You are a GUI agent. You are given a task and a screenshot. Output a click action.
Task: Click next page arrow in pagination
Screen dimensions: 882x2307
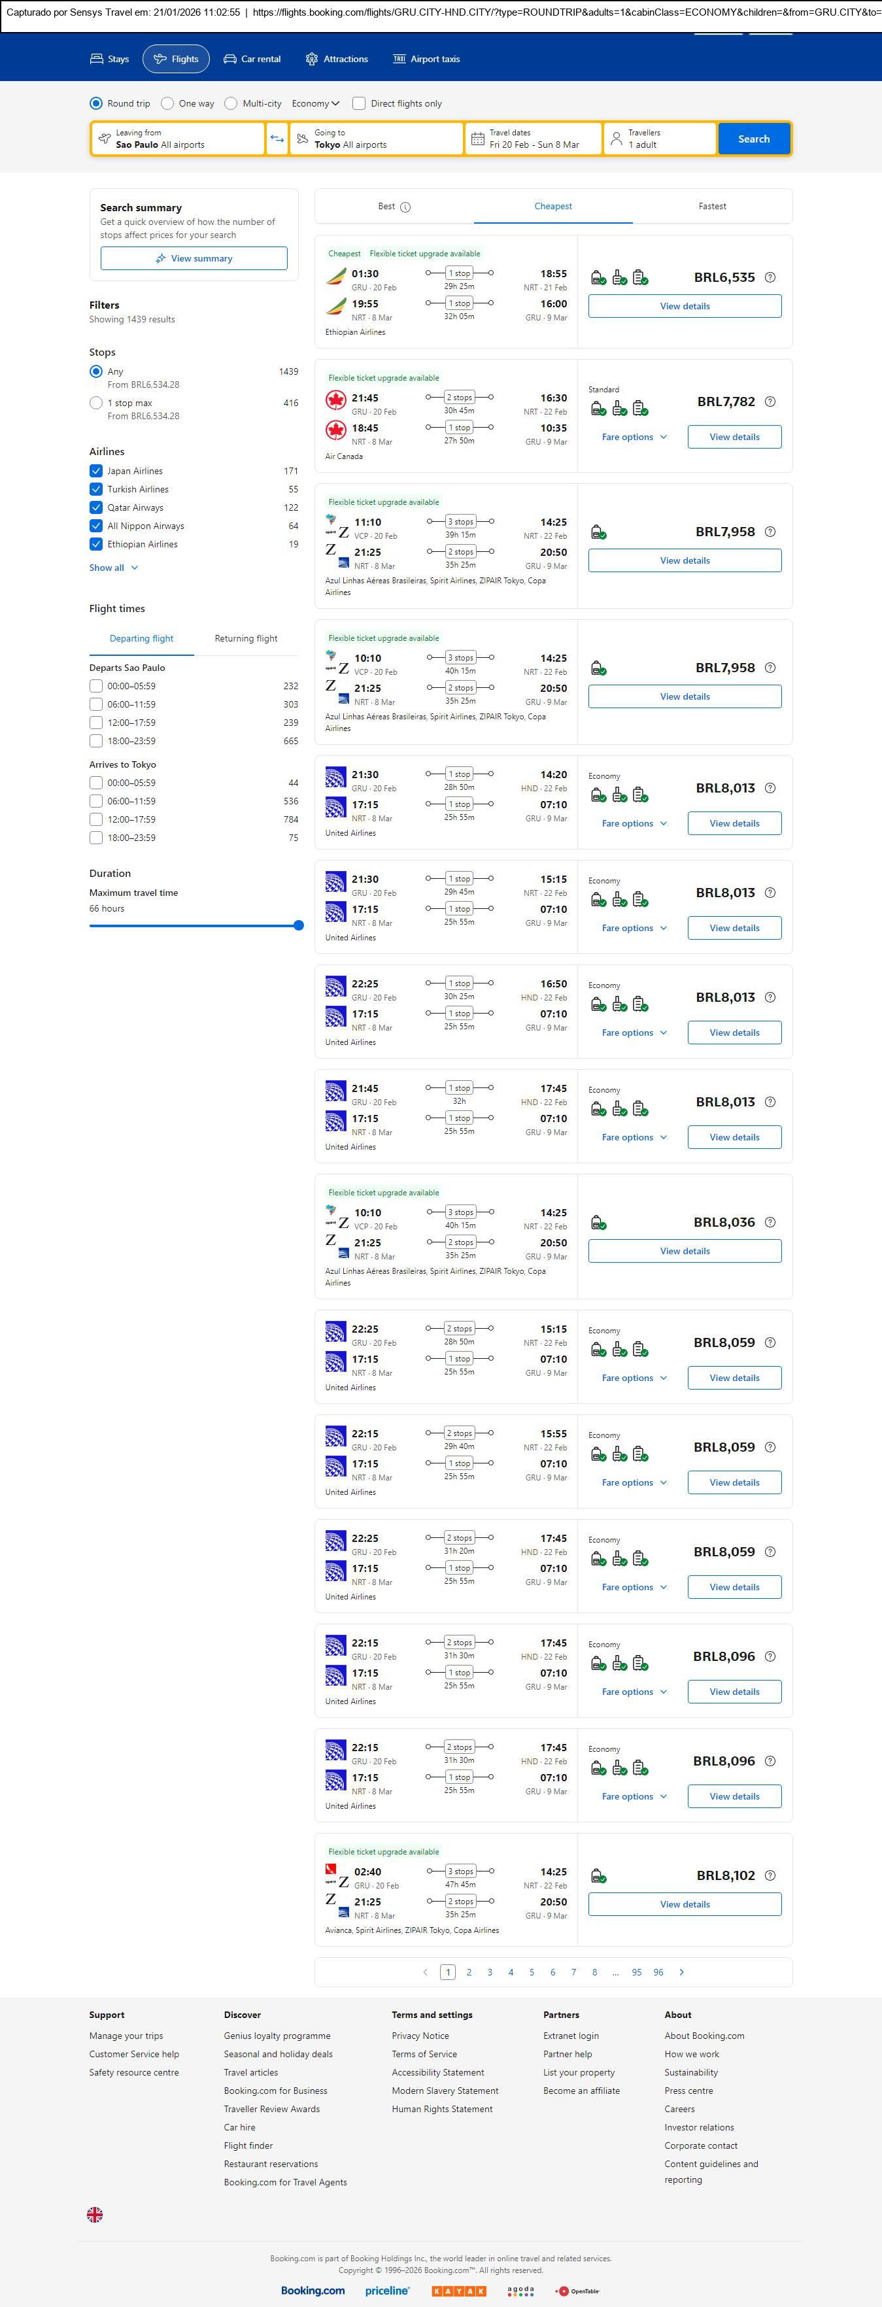click(681, 1972)
